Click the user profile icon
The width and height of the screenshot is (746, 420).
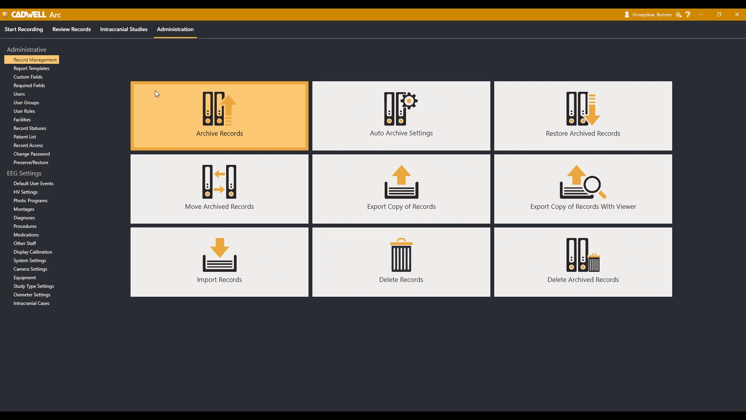tap(627, 15)
